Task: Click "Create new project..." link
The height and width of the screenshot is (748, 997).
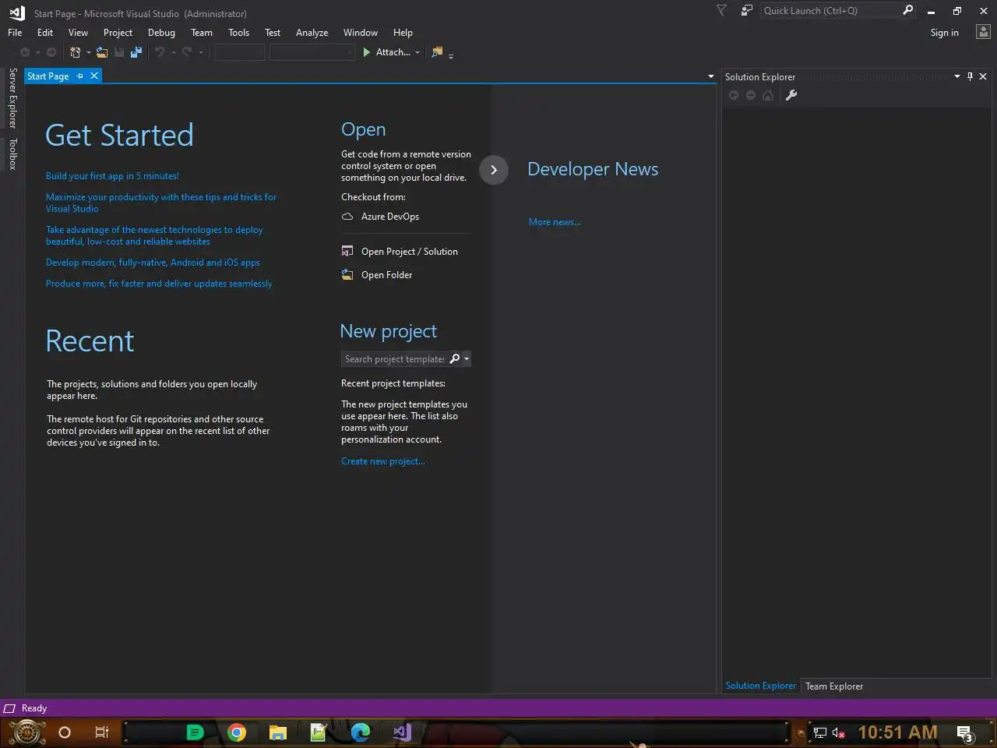Action: tap(383, 461)
